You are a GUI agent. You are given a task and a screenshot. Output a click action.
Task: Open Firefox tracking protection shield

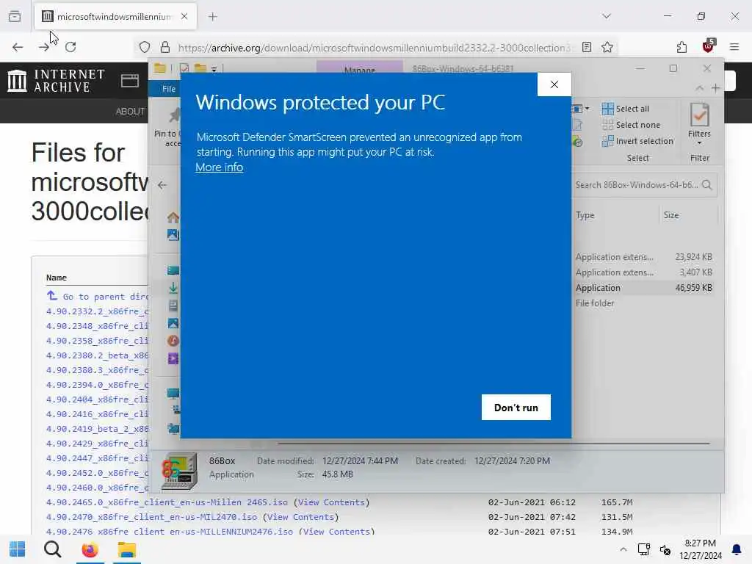coord(145,47)
